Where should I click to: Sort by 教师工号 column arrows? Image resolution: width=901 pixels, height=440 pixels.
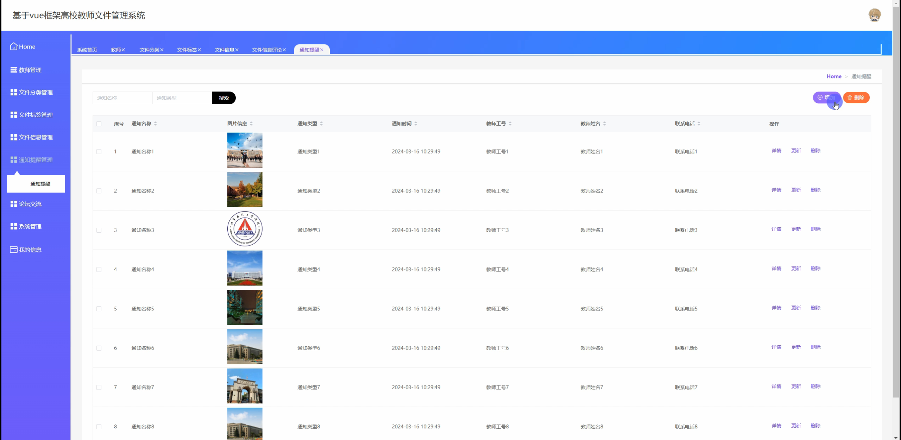[510, 124]
